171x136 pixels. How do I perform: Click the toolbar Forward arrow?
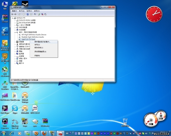[15, 14]
